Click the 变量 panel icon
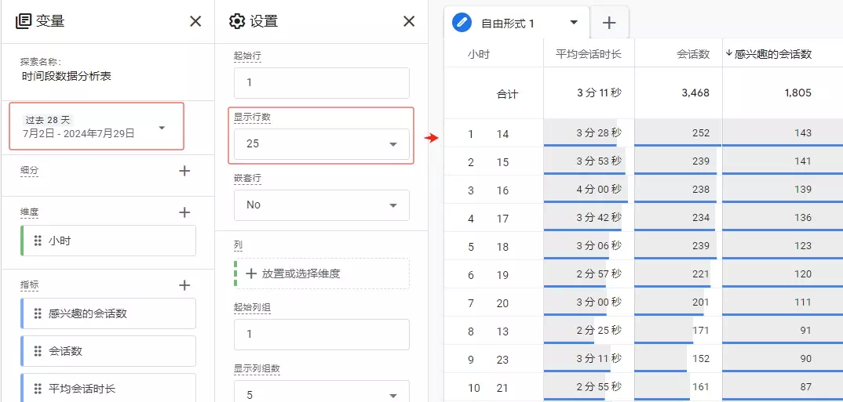 point(23,21)
